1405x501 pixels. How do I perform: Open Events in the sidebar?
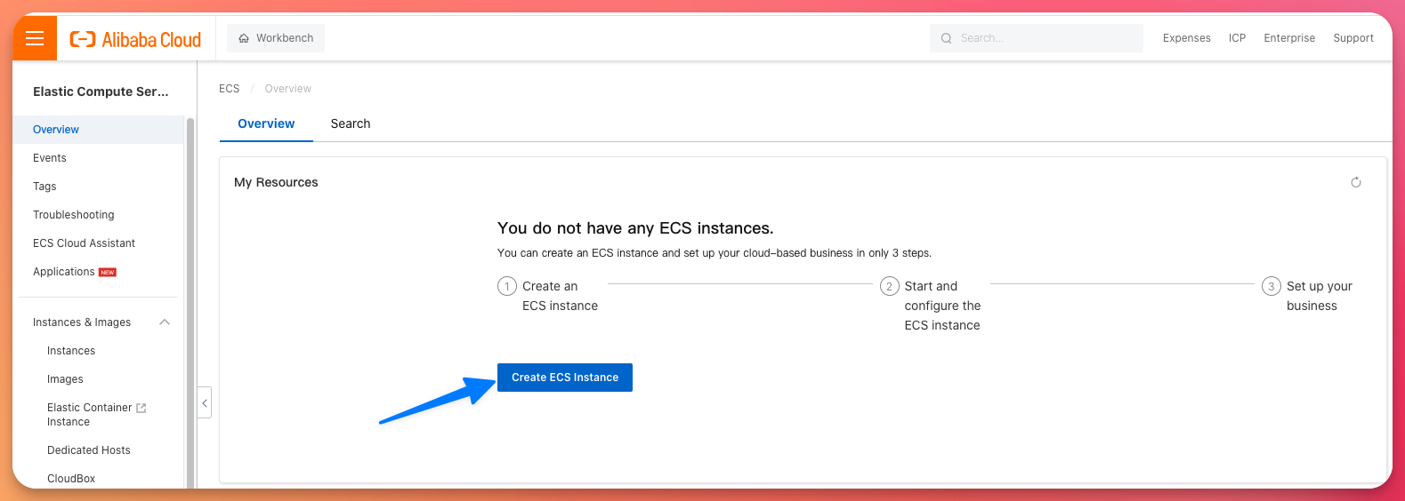tap(50, 158)
